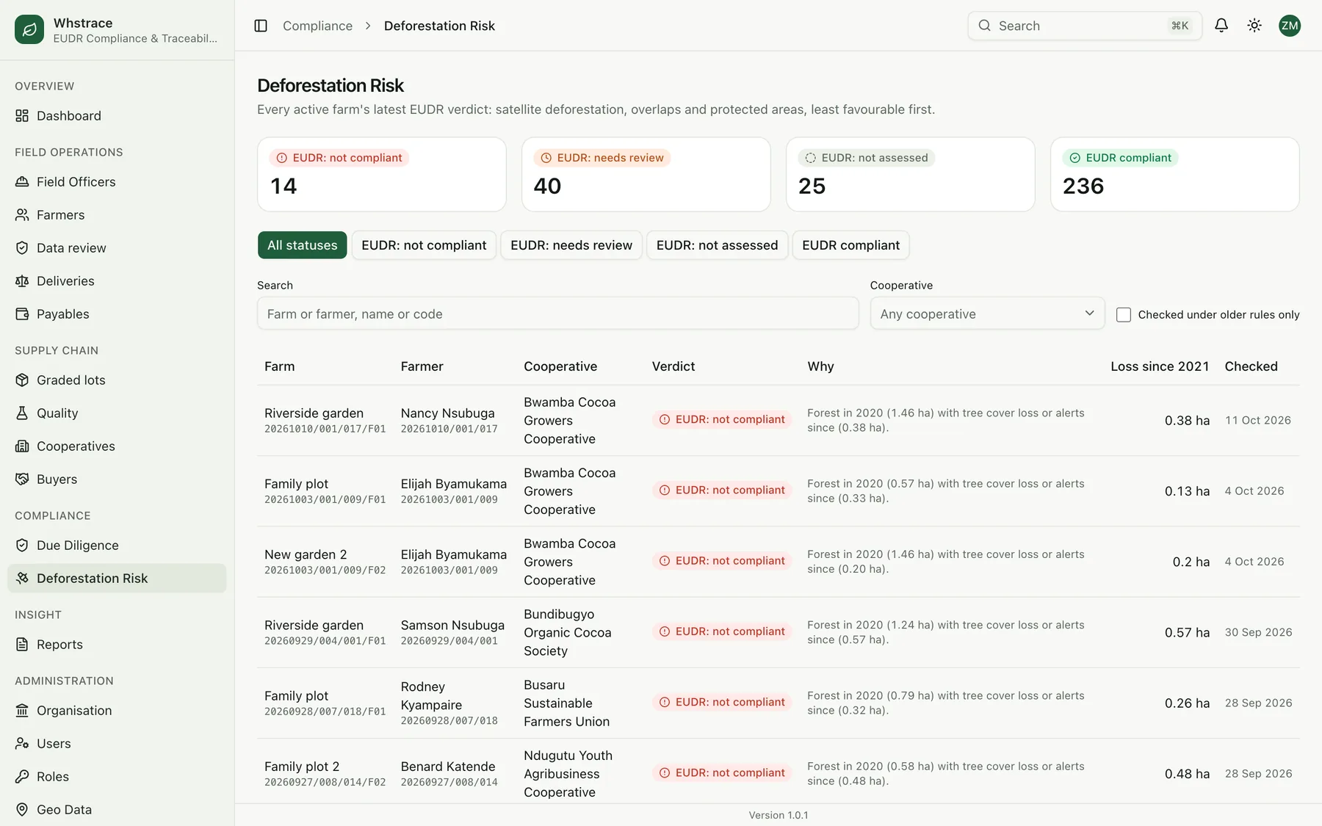Click the EUDR: not compliant summary card
The height and width of the screenshot is (826, 1322).
point(382,175)
